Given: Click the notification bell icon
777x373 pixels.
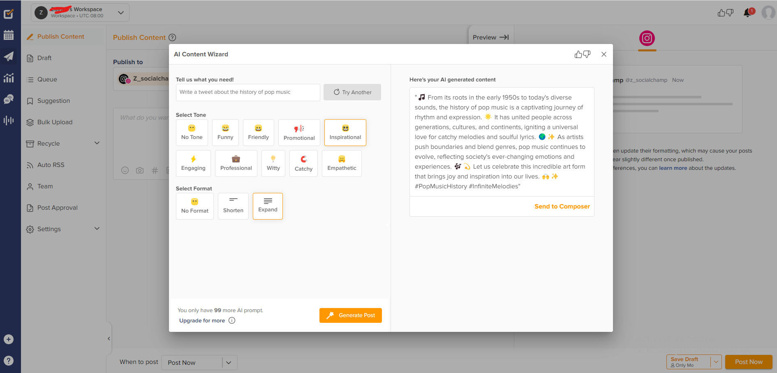Looking at the screenshot, I should point(747,13).
